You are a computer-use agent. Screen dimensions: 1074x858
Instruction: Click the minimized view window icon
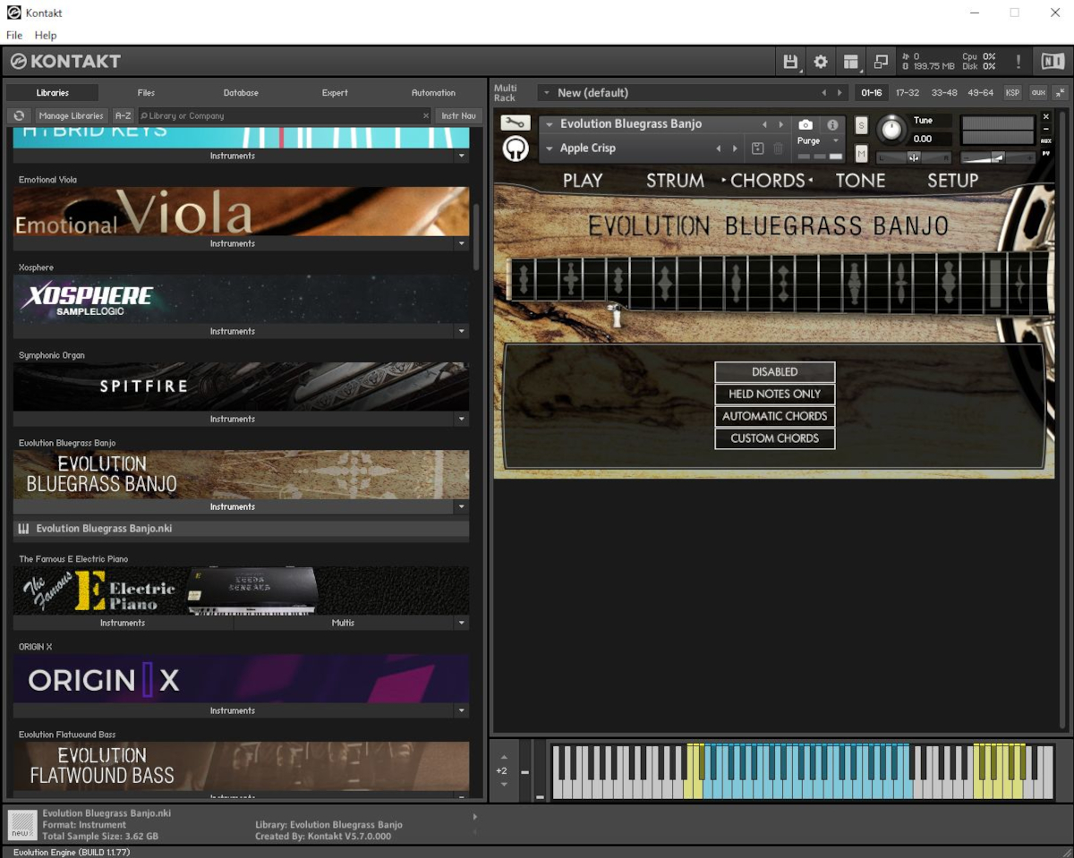(881, 62)
